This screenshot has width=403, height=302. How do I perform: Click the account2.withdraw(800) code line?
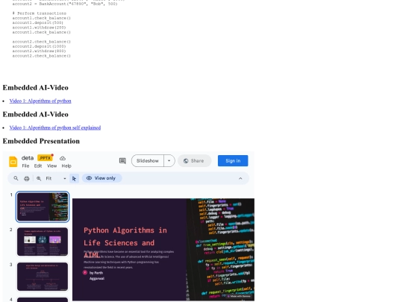click(x=39, y=51)
